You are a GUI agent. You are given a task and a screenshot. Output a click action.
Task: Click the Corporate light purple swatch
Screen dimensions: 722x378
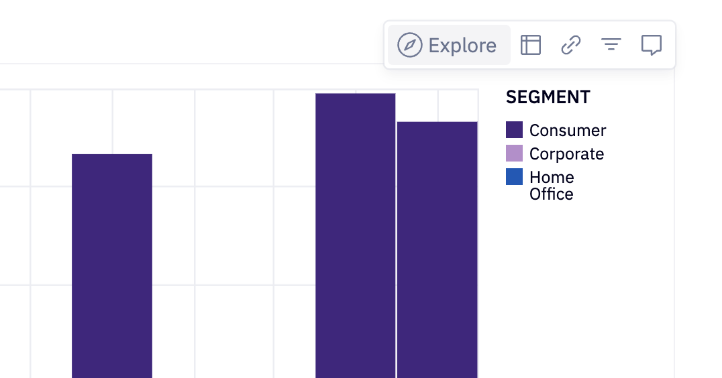point(514,153)
